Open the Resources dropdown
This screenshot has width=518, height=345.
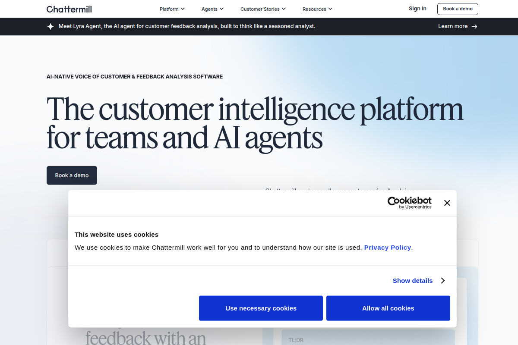pos(317,9)
